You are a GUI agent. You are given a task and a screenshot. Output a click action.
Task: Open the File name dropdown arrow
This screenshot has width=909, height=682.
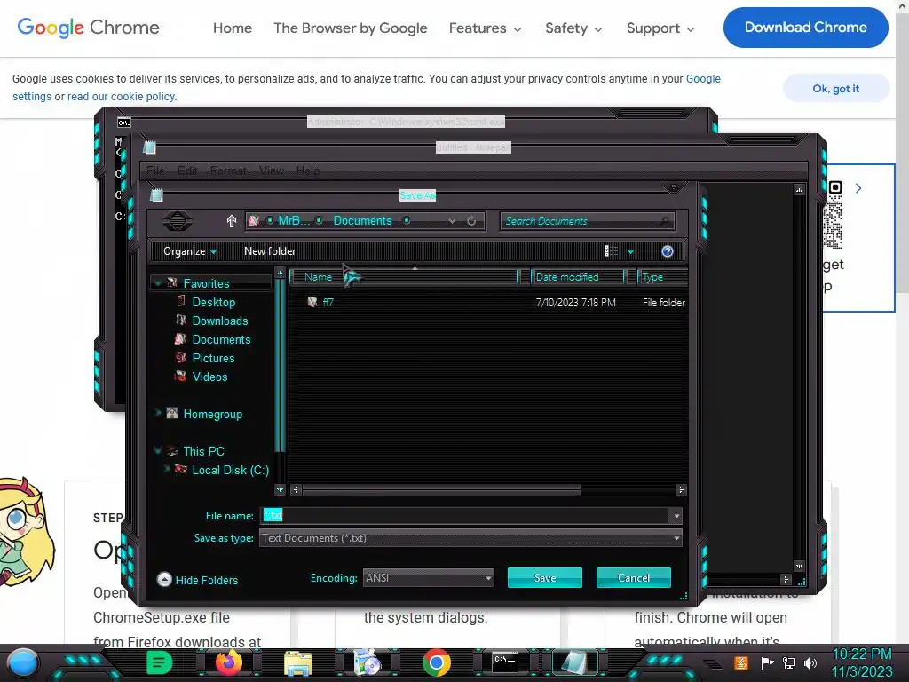pos(676,516)
